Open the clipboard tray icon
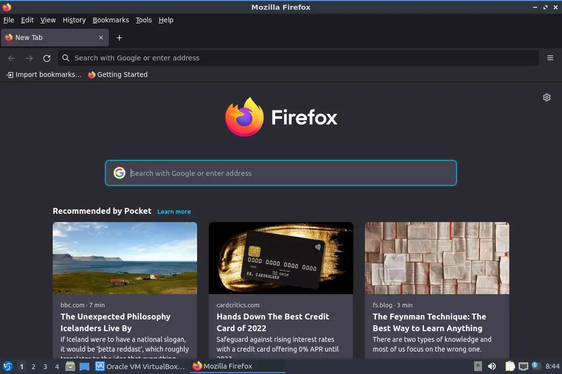The height and width of the screenshot is (374, 562). point(510,366)
